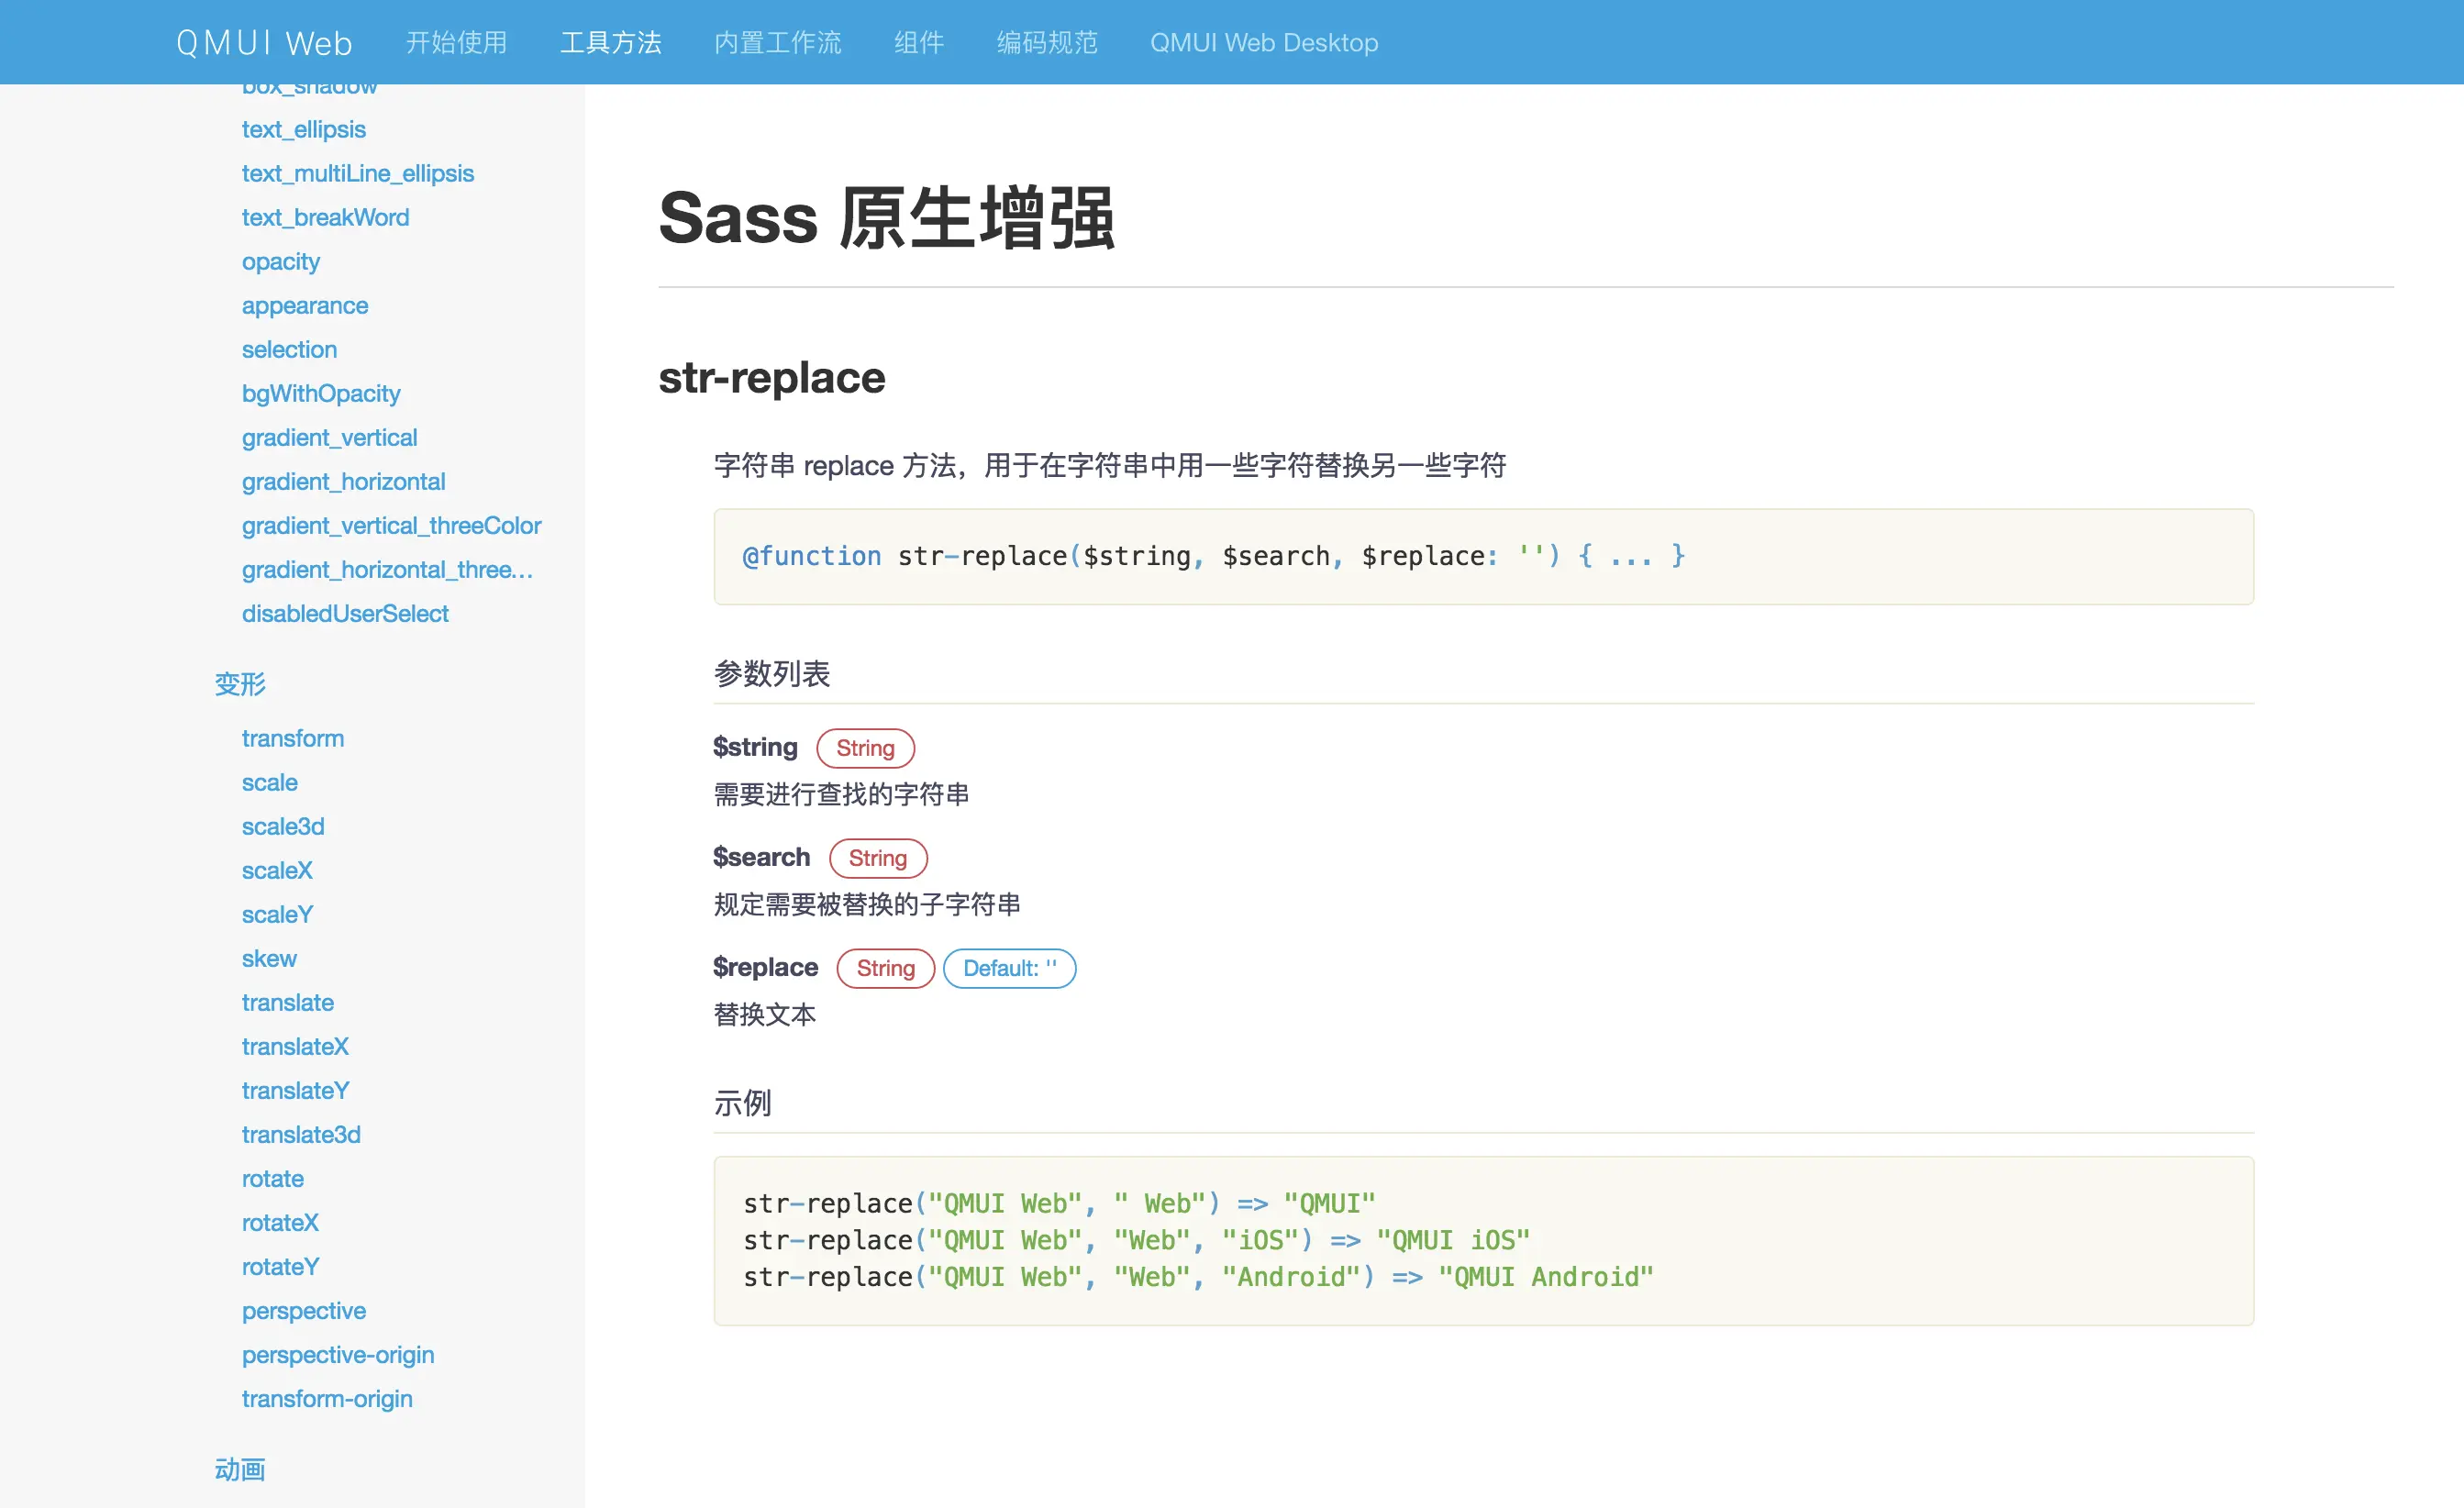Click the str-replace section heading
2464x1508 pixels.
[771, 378]
